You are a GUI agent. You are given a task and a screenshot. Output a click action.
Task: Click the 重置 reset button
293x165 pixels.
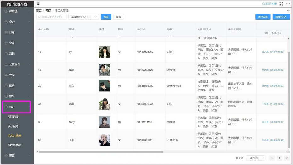pyautogui.click(x=118, y=17)
